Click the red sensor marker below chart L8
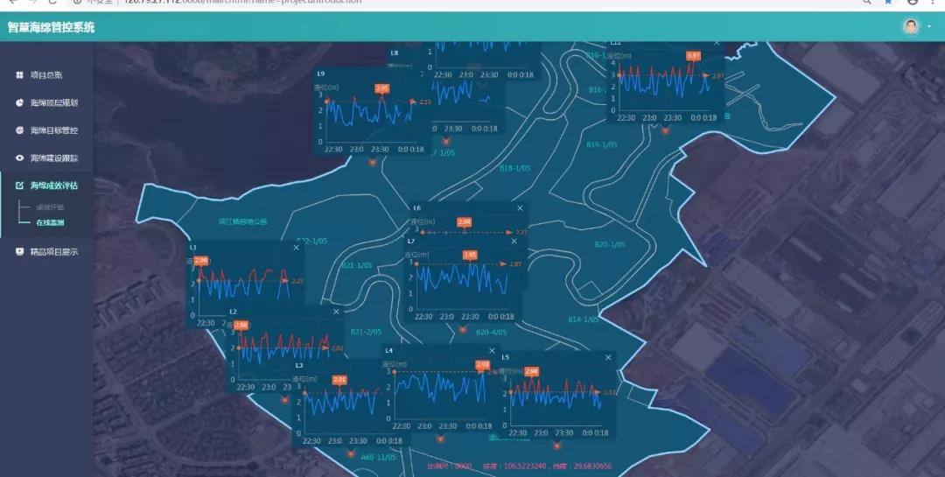This screenshot has height=477, width=945. 446,142
